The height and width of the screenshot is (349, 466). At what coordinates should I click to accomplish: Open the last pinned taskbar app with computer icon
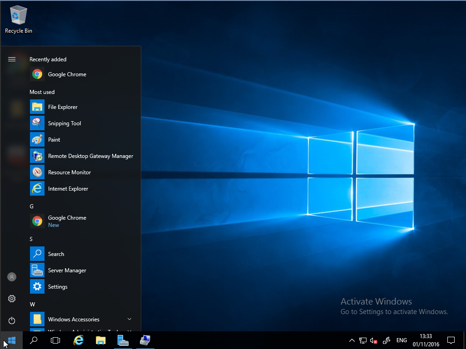pos(145,340)
